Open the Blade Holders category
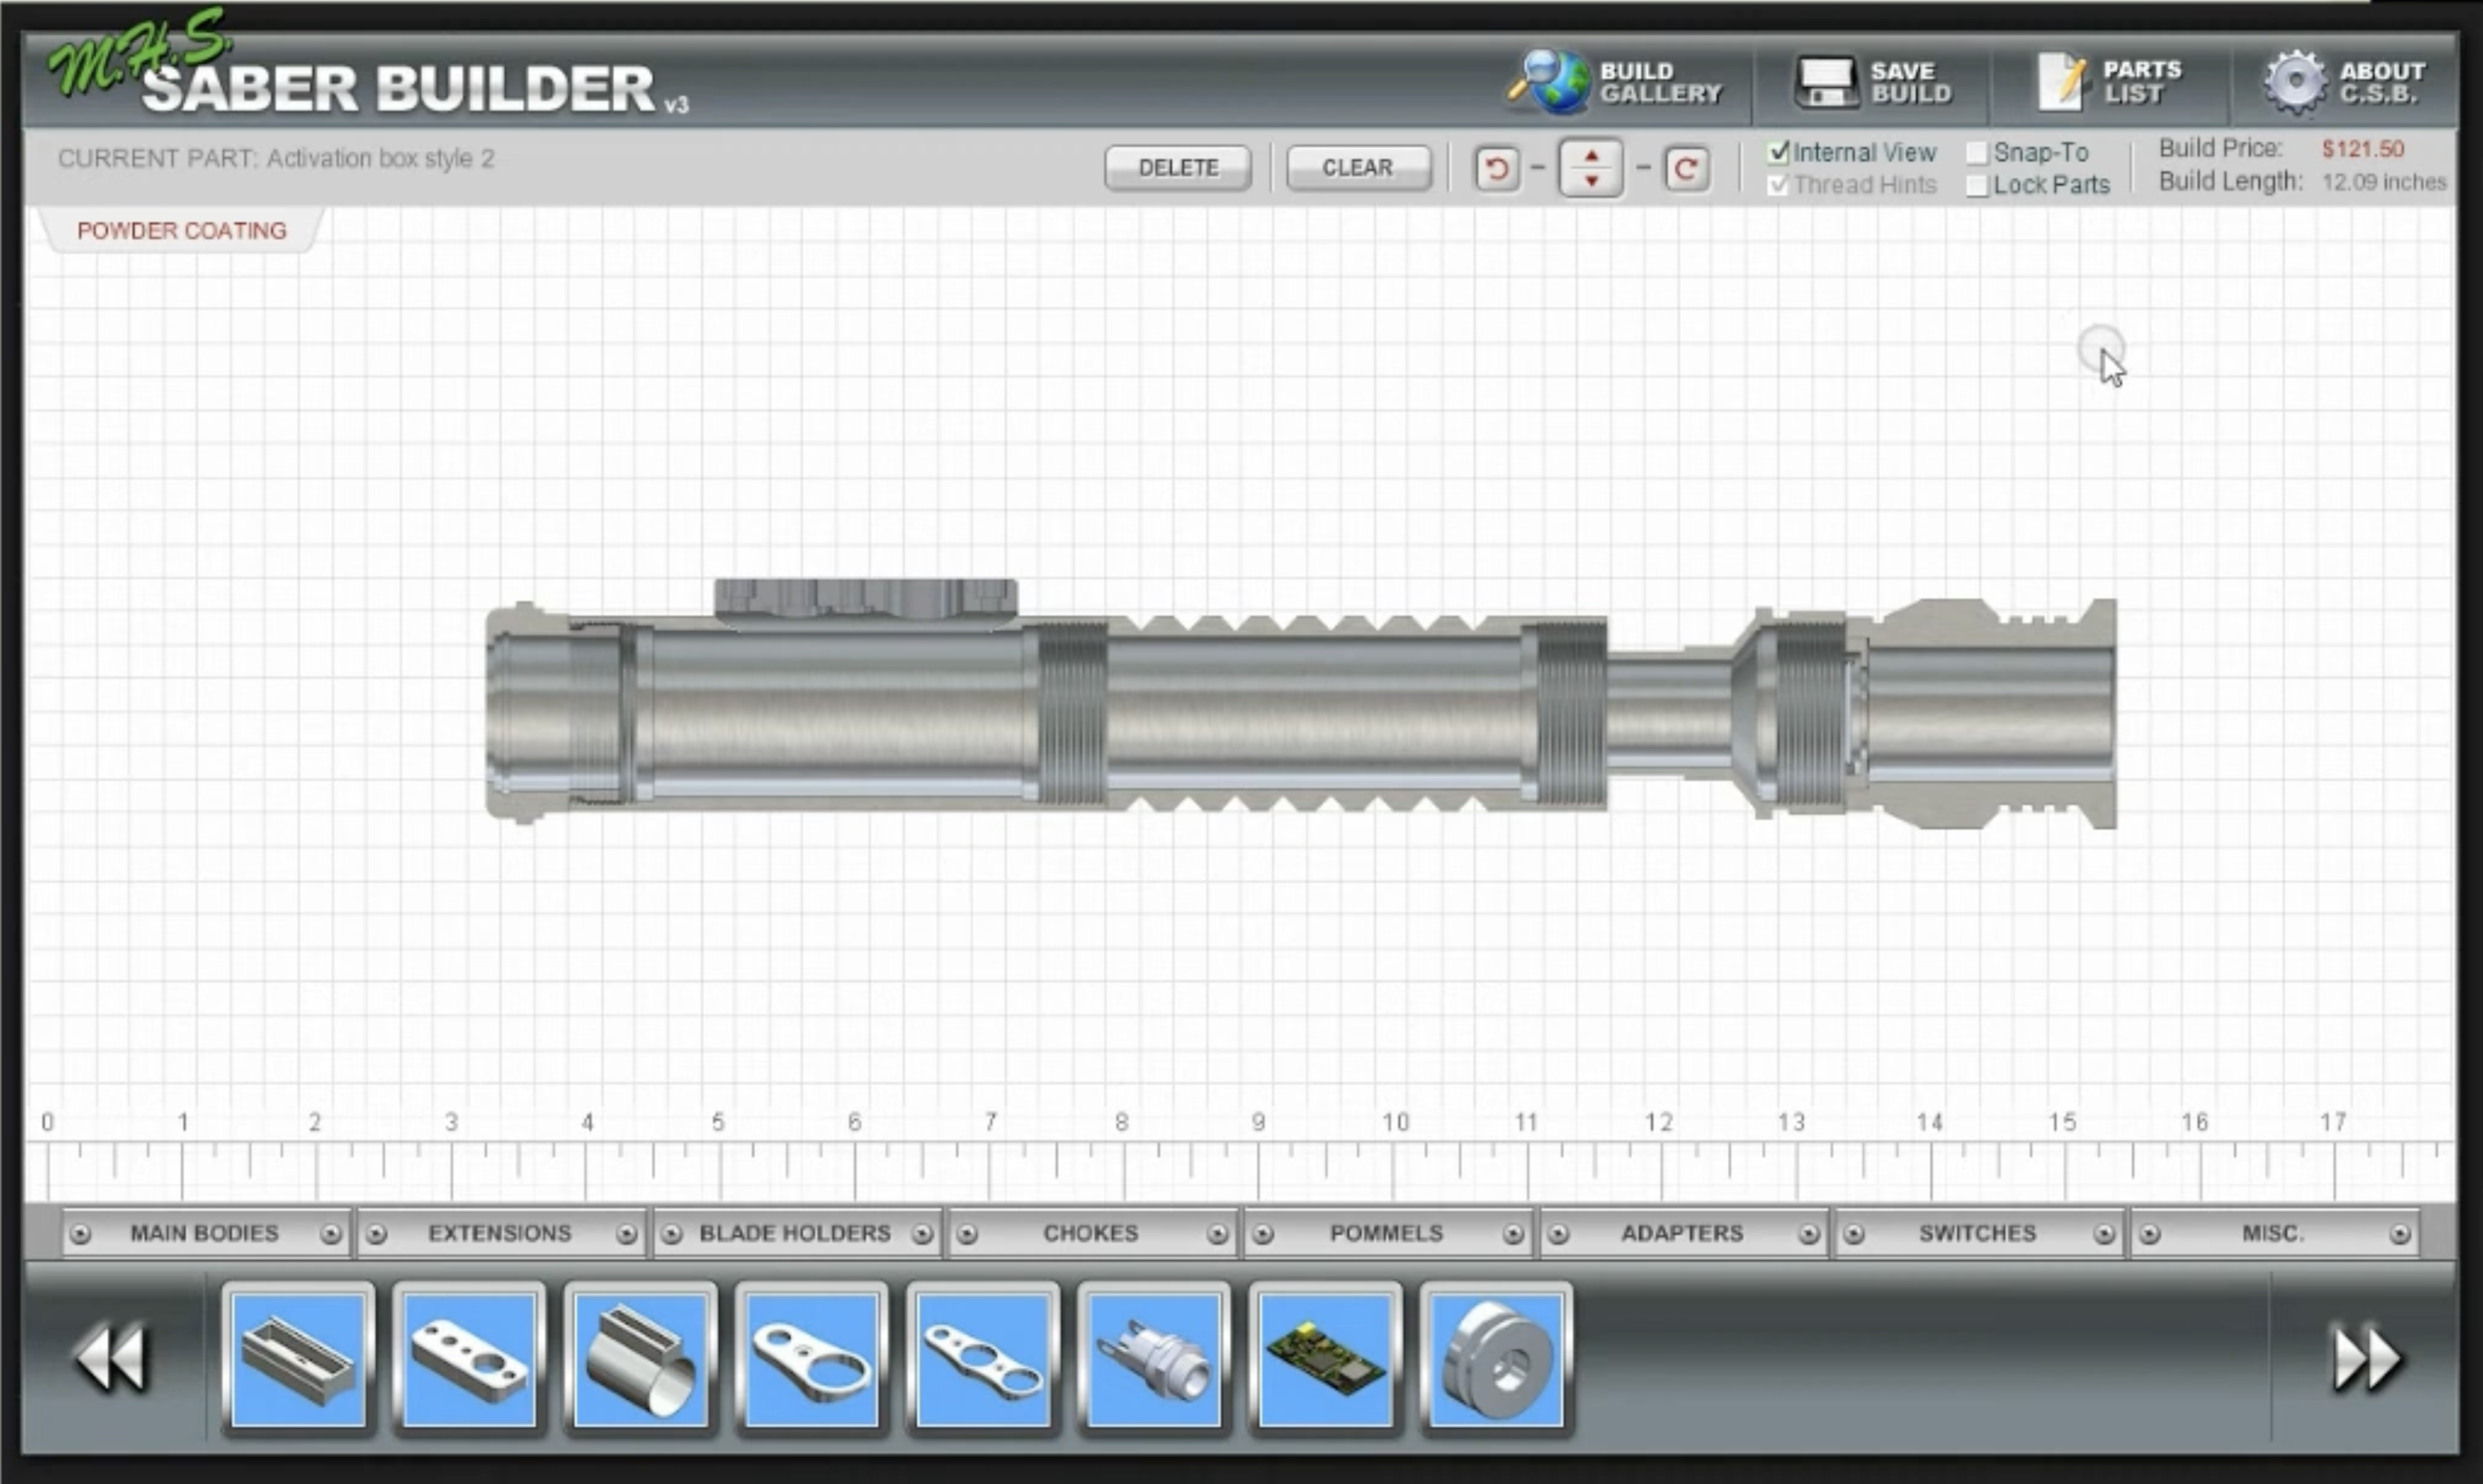The image size is (2483, 1484). pos(796,1233)
